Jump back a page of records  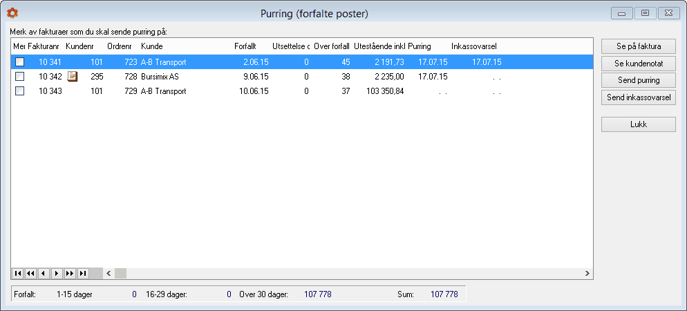tap(30, 273)
